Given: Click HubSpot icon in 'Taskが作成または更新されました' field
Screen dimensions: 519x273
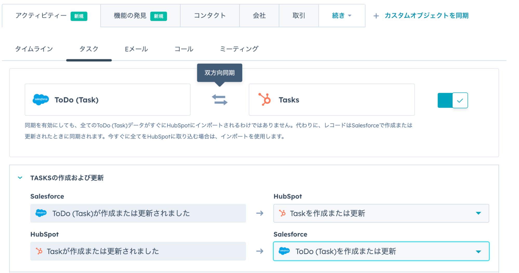Looking at the screenshot, I should tap(39, 251).
